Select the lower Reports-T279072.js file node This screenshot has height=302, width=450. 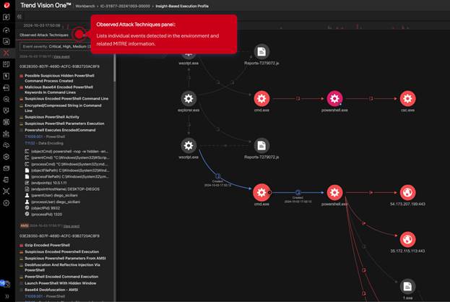pos(261,146)
